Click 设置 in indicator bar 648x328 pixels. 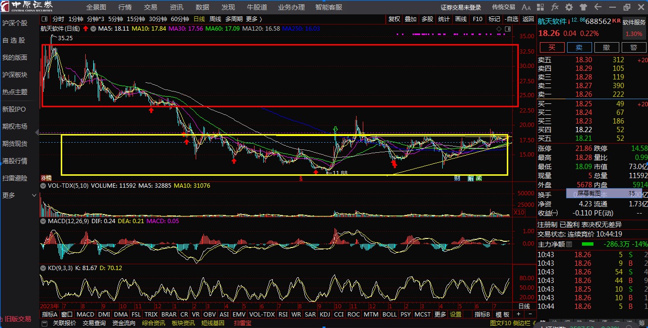pos(456,315)
